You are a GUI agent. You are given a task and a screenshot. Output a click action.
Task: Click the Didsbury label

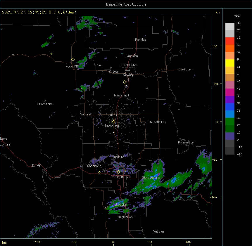(112, 126)
